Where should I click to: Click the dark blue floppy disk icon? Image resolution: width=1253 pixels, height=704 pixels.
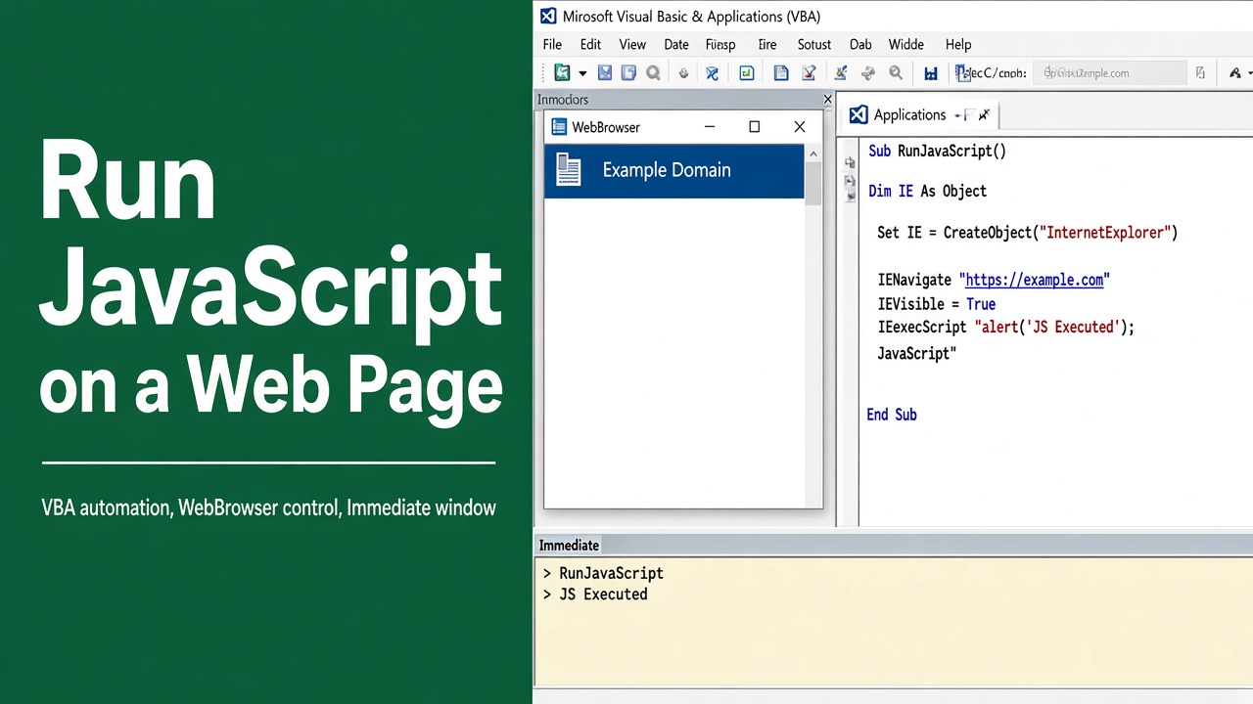coord(931,73)
